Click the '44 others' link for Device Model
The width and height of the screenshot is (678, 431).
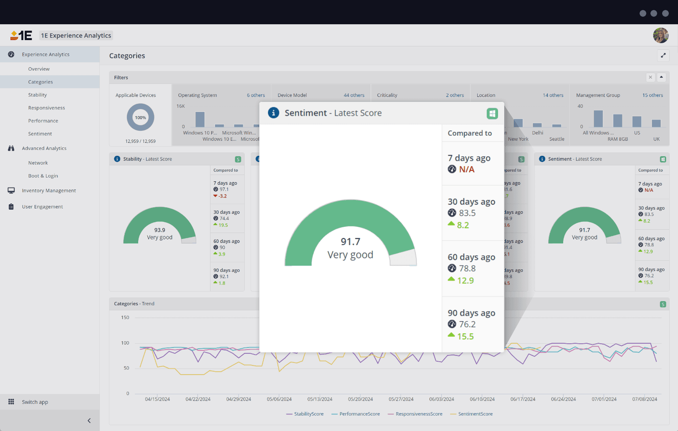pos(354,95)
